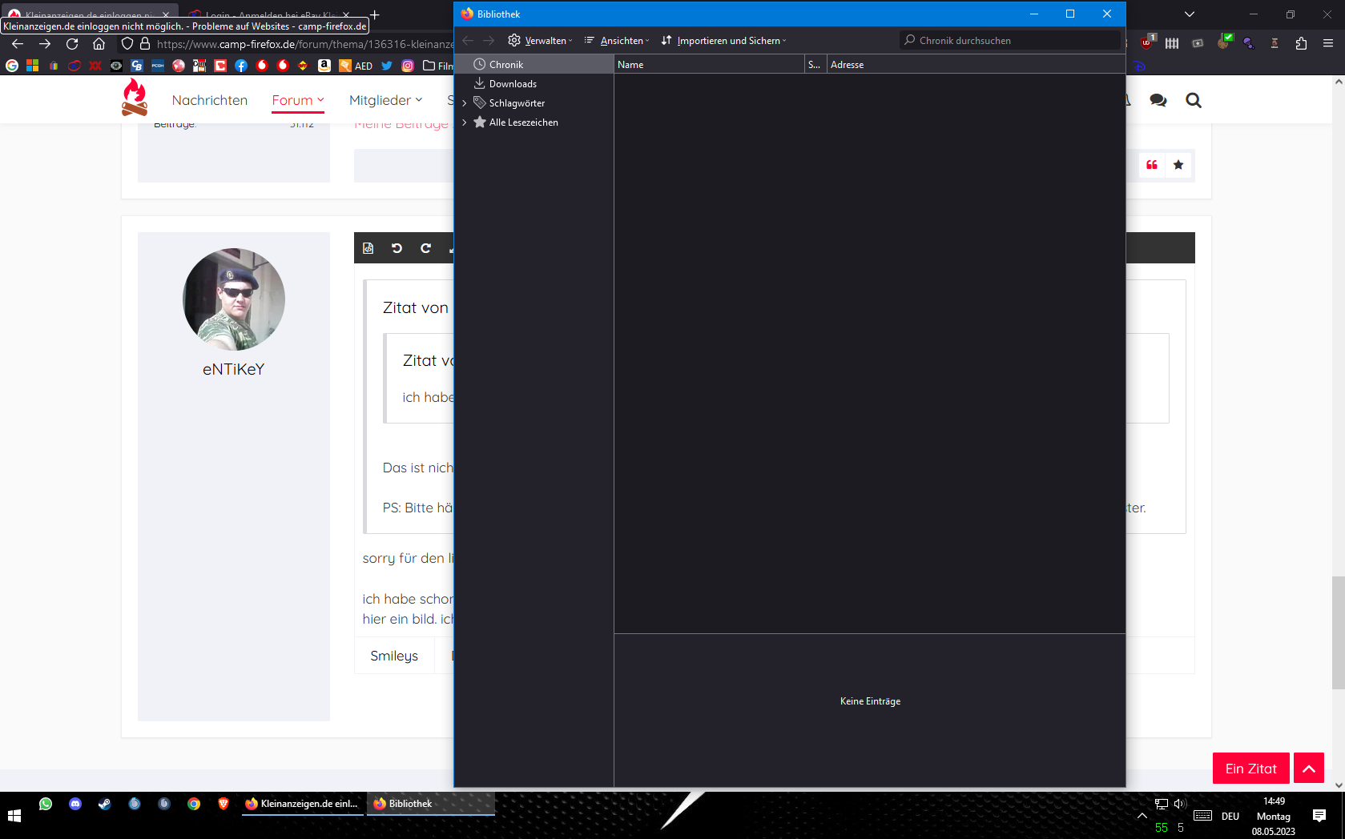Reload the current Firefox page
The image size is (1345, 839).
point(72,44)
